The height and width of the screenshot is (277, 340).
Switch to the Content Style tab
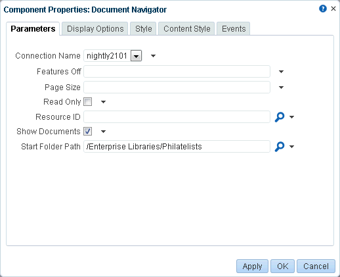(186, 29)
